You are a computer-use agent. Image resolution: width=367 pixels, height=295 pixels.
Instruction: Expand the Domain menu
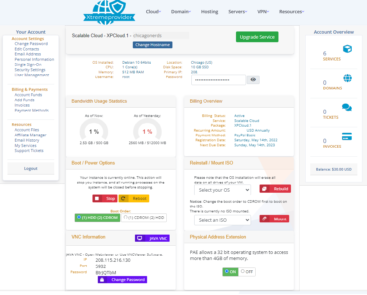[x=181, y=11]
